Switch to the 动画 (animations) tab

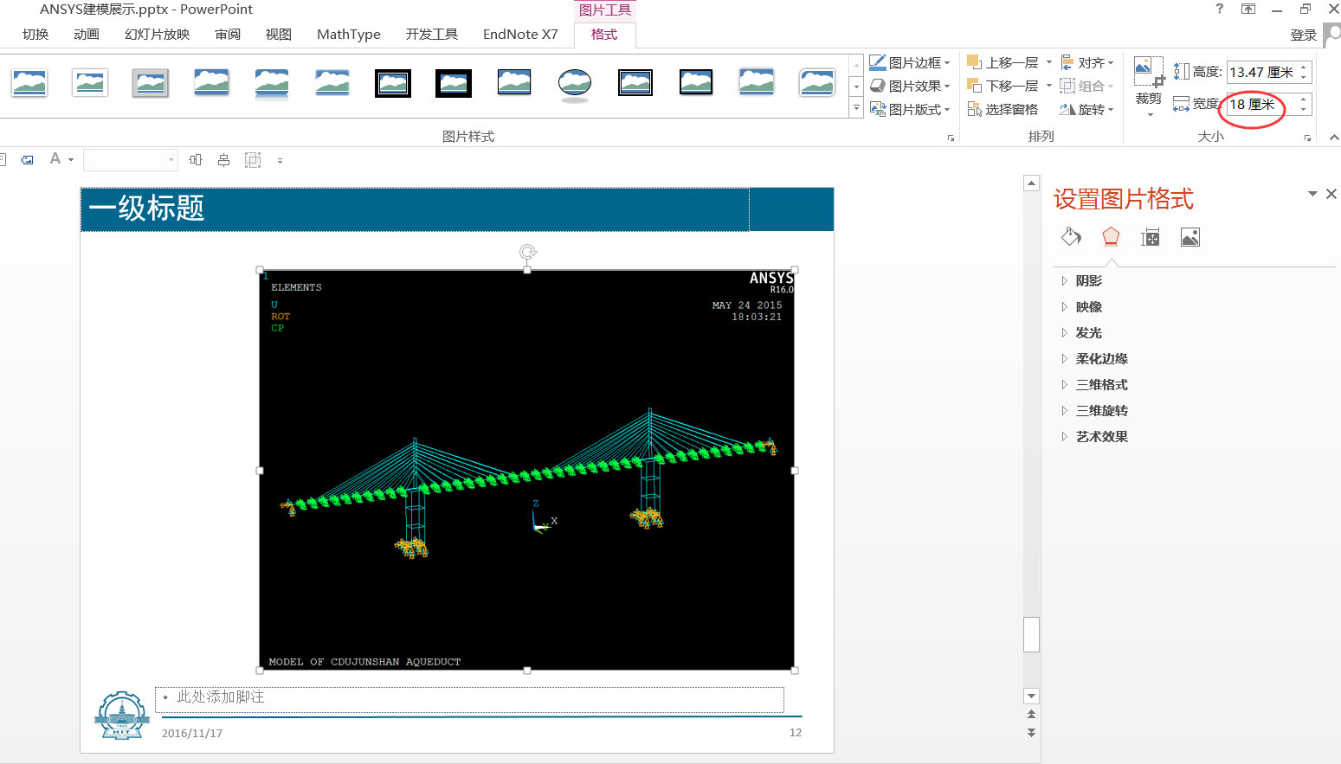[x=87, y=34]
